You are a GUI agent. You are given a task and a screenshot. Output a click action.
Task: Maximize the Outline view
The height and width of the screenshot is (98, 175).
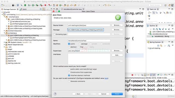tap(172, 26)
